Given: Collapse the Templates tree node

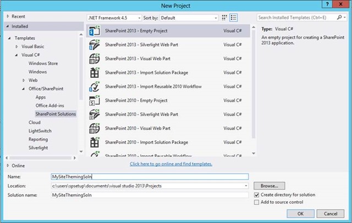Looking at the screenshot, I should [9, 38].
